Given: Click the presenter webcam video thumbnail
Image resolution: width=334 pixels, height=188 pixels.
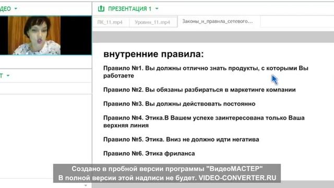Looking at the screenshot, I should pyautogui.click(x=34, y=36).
